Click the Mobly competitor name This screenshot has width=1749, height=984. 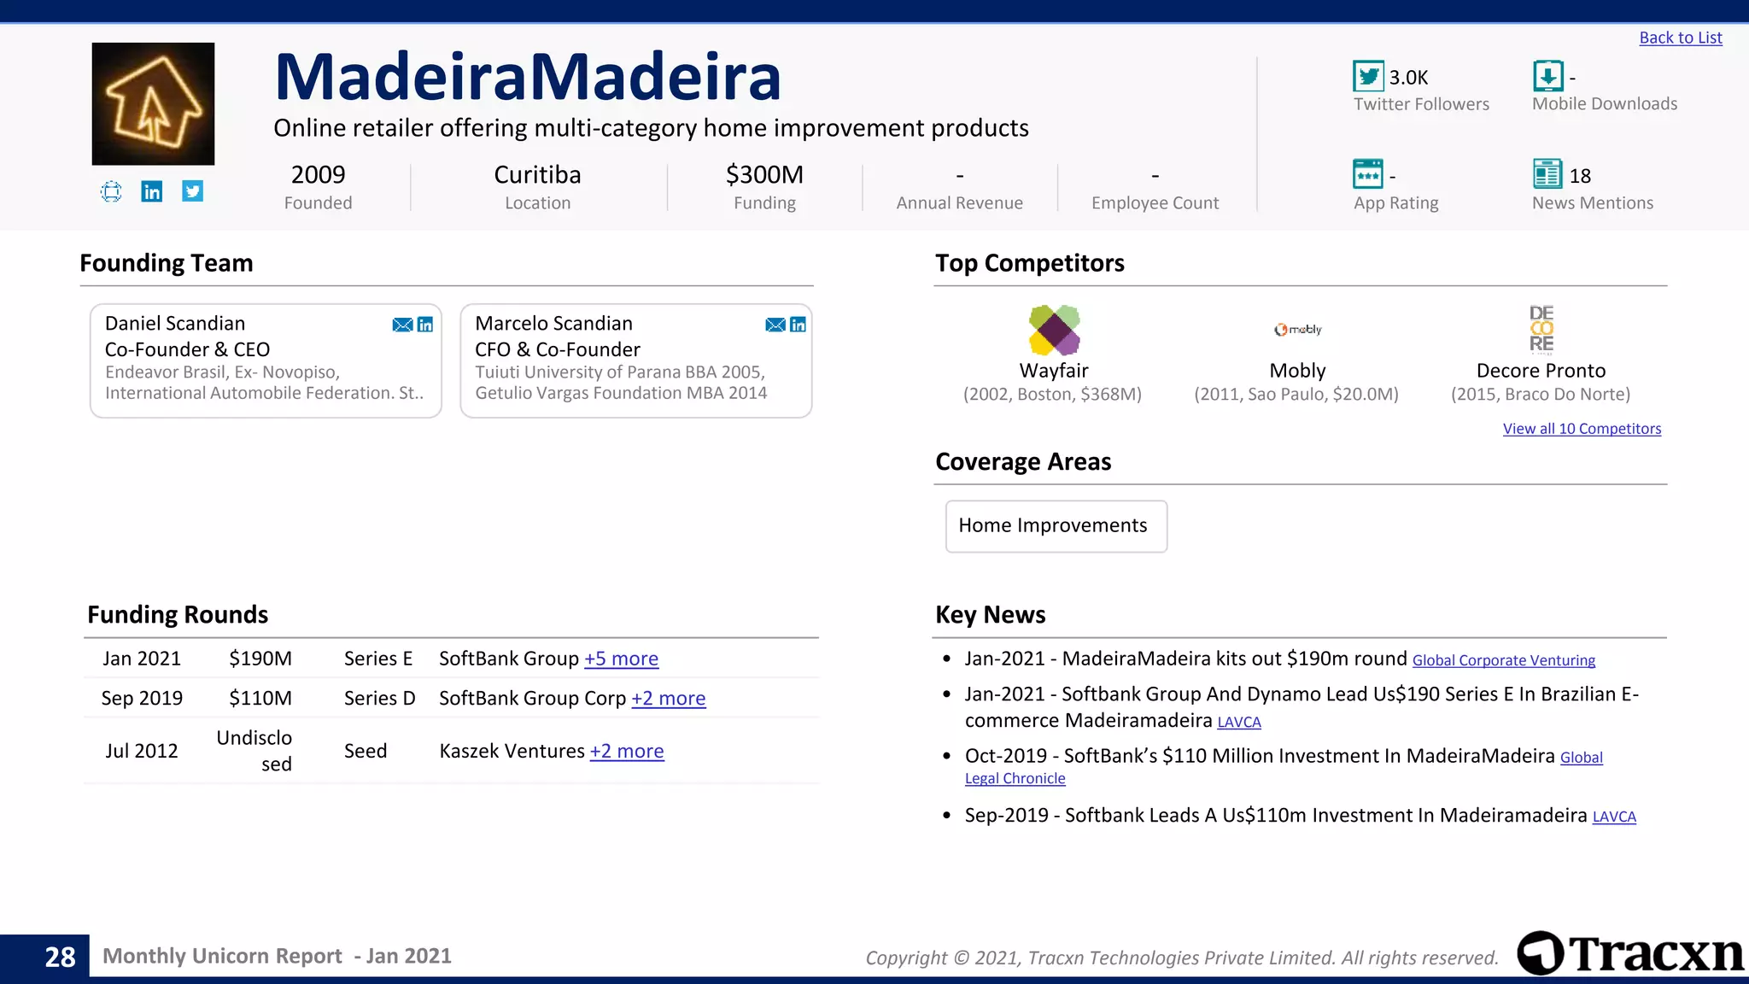1297,371
